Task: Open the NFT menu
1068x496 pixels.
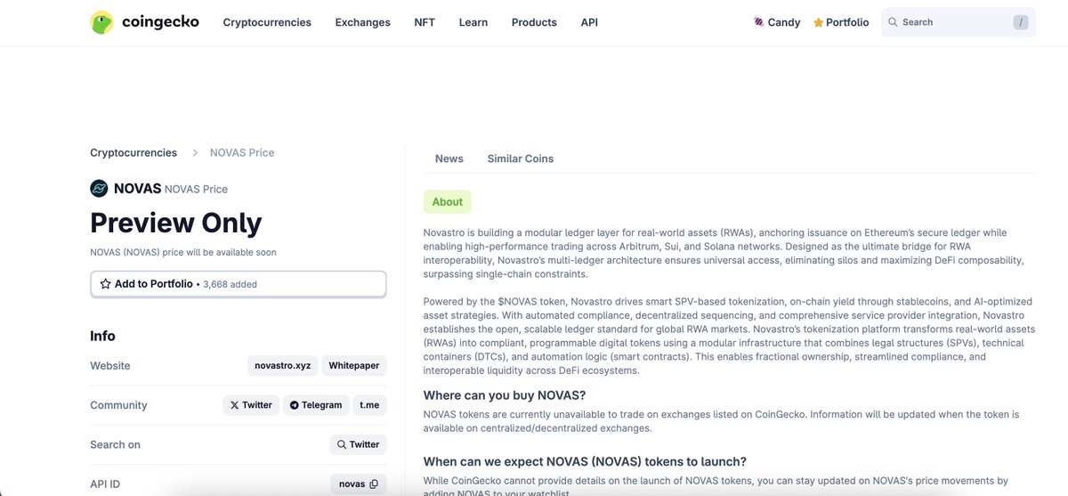Action: coord(425,22)
